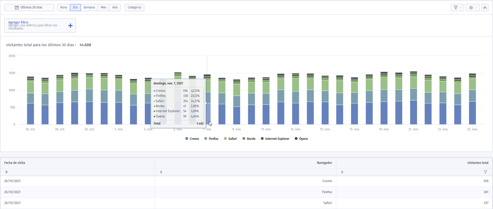
Task: Click the blue plus add-filter icon
Action: [70, 26]
